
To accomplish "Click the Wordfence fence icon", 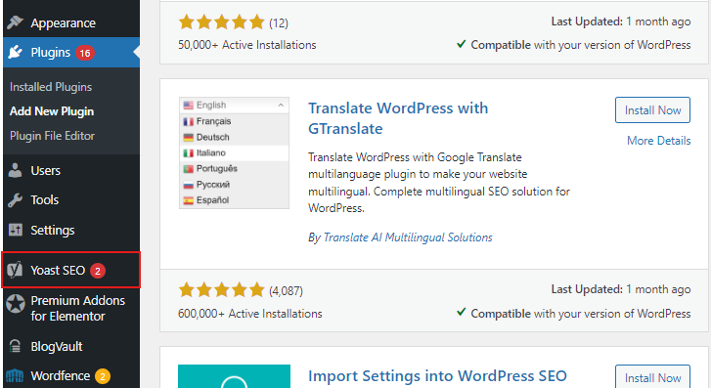I will click(x=15, y=375).
